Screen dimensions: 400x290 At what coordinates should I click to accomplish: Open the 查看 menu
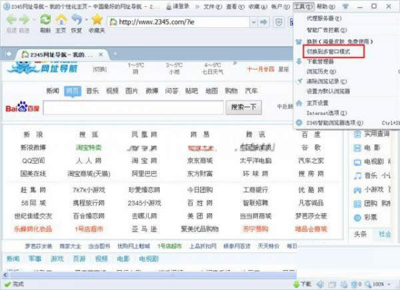pyautogui.click(x=235, y=7)
